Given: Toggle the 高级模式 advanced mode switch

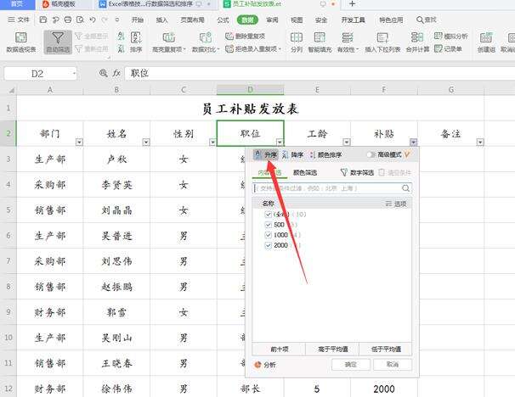Looking at the screenshot, I should pyautogui.click(x=371, y=154).
